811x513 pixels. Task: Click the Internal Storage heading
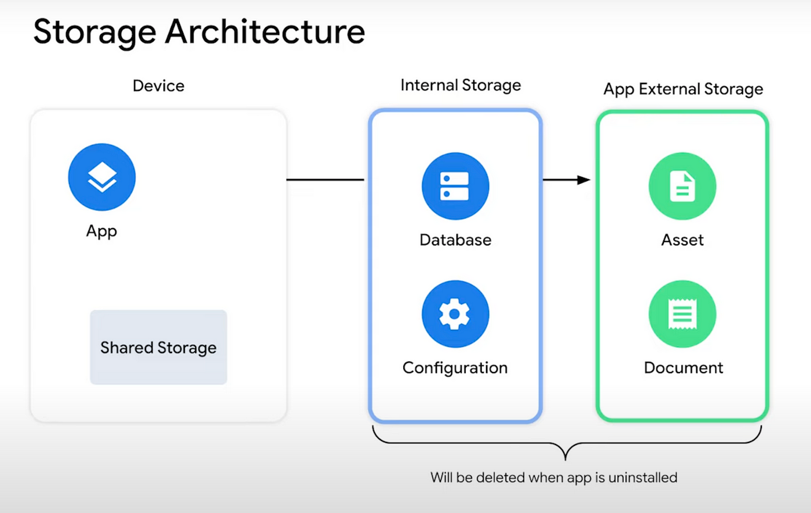[x=461, y=86]
